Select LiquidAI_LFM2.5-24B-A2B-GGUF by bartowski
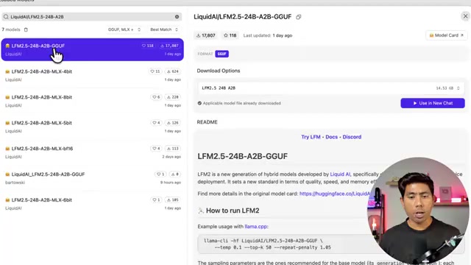The width and height of the screenshot is (471, 265). (x=93, y=178)
